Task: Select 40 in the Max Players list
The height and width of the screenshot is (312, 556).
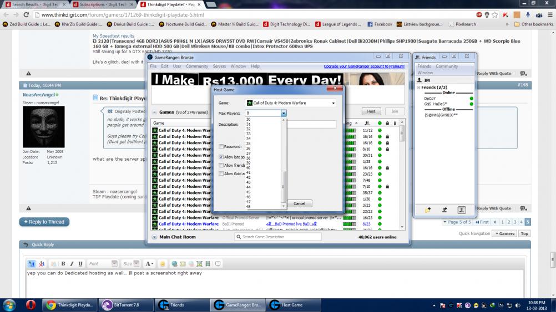Action: (248, 167)
